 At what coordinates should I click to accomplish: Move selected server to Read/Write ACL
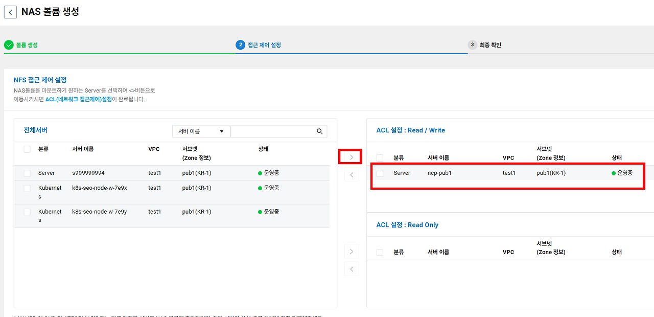351,157
